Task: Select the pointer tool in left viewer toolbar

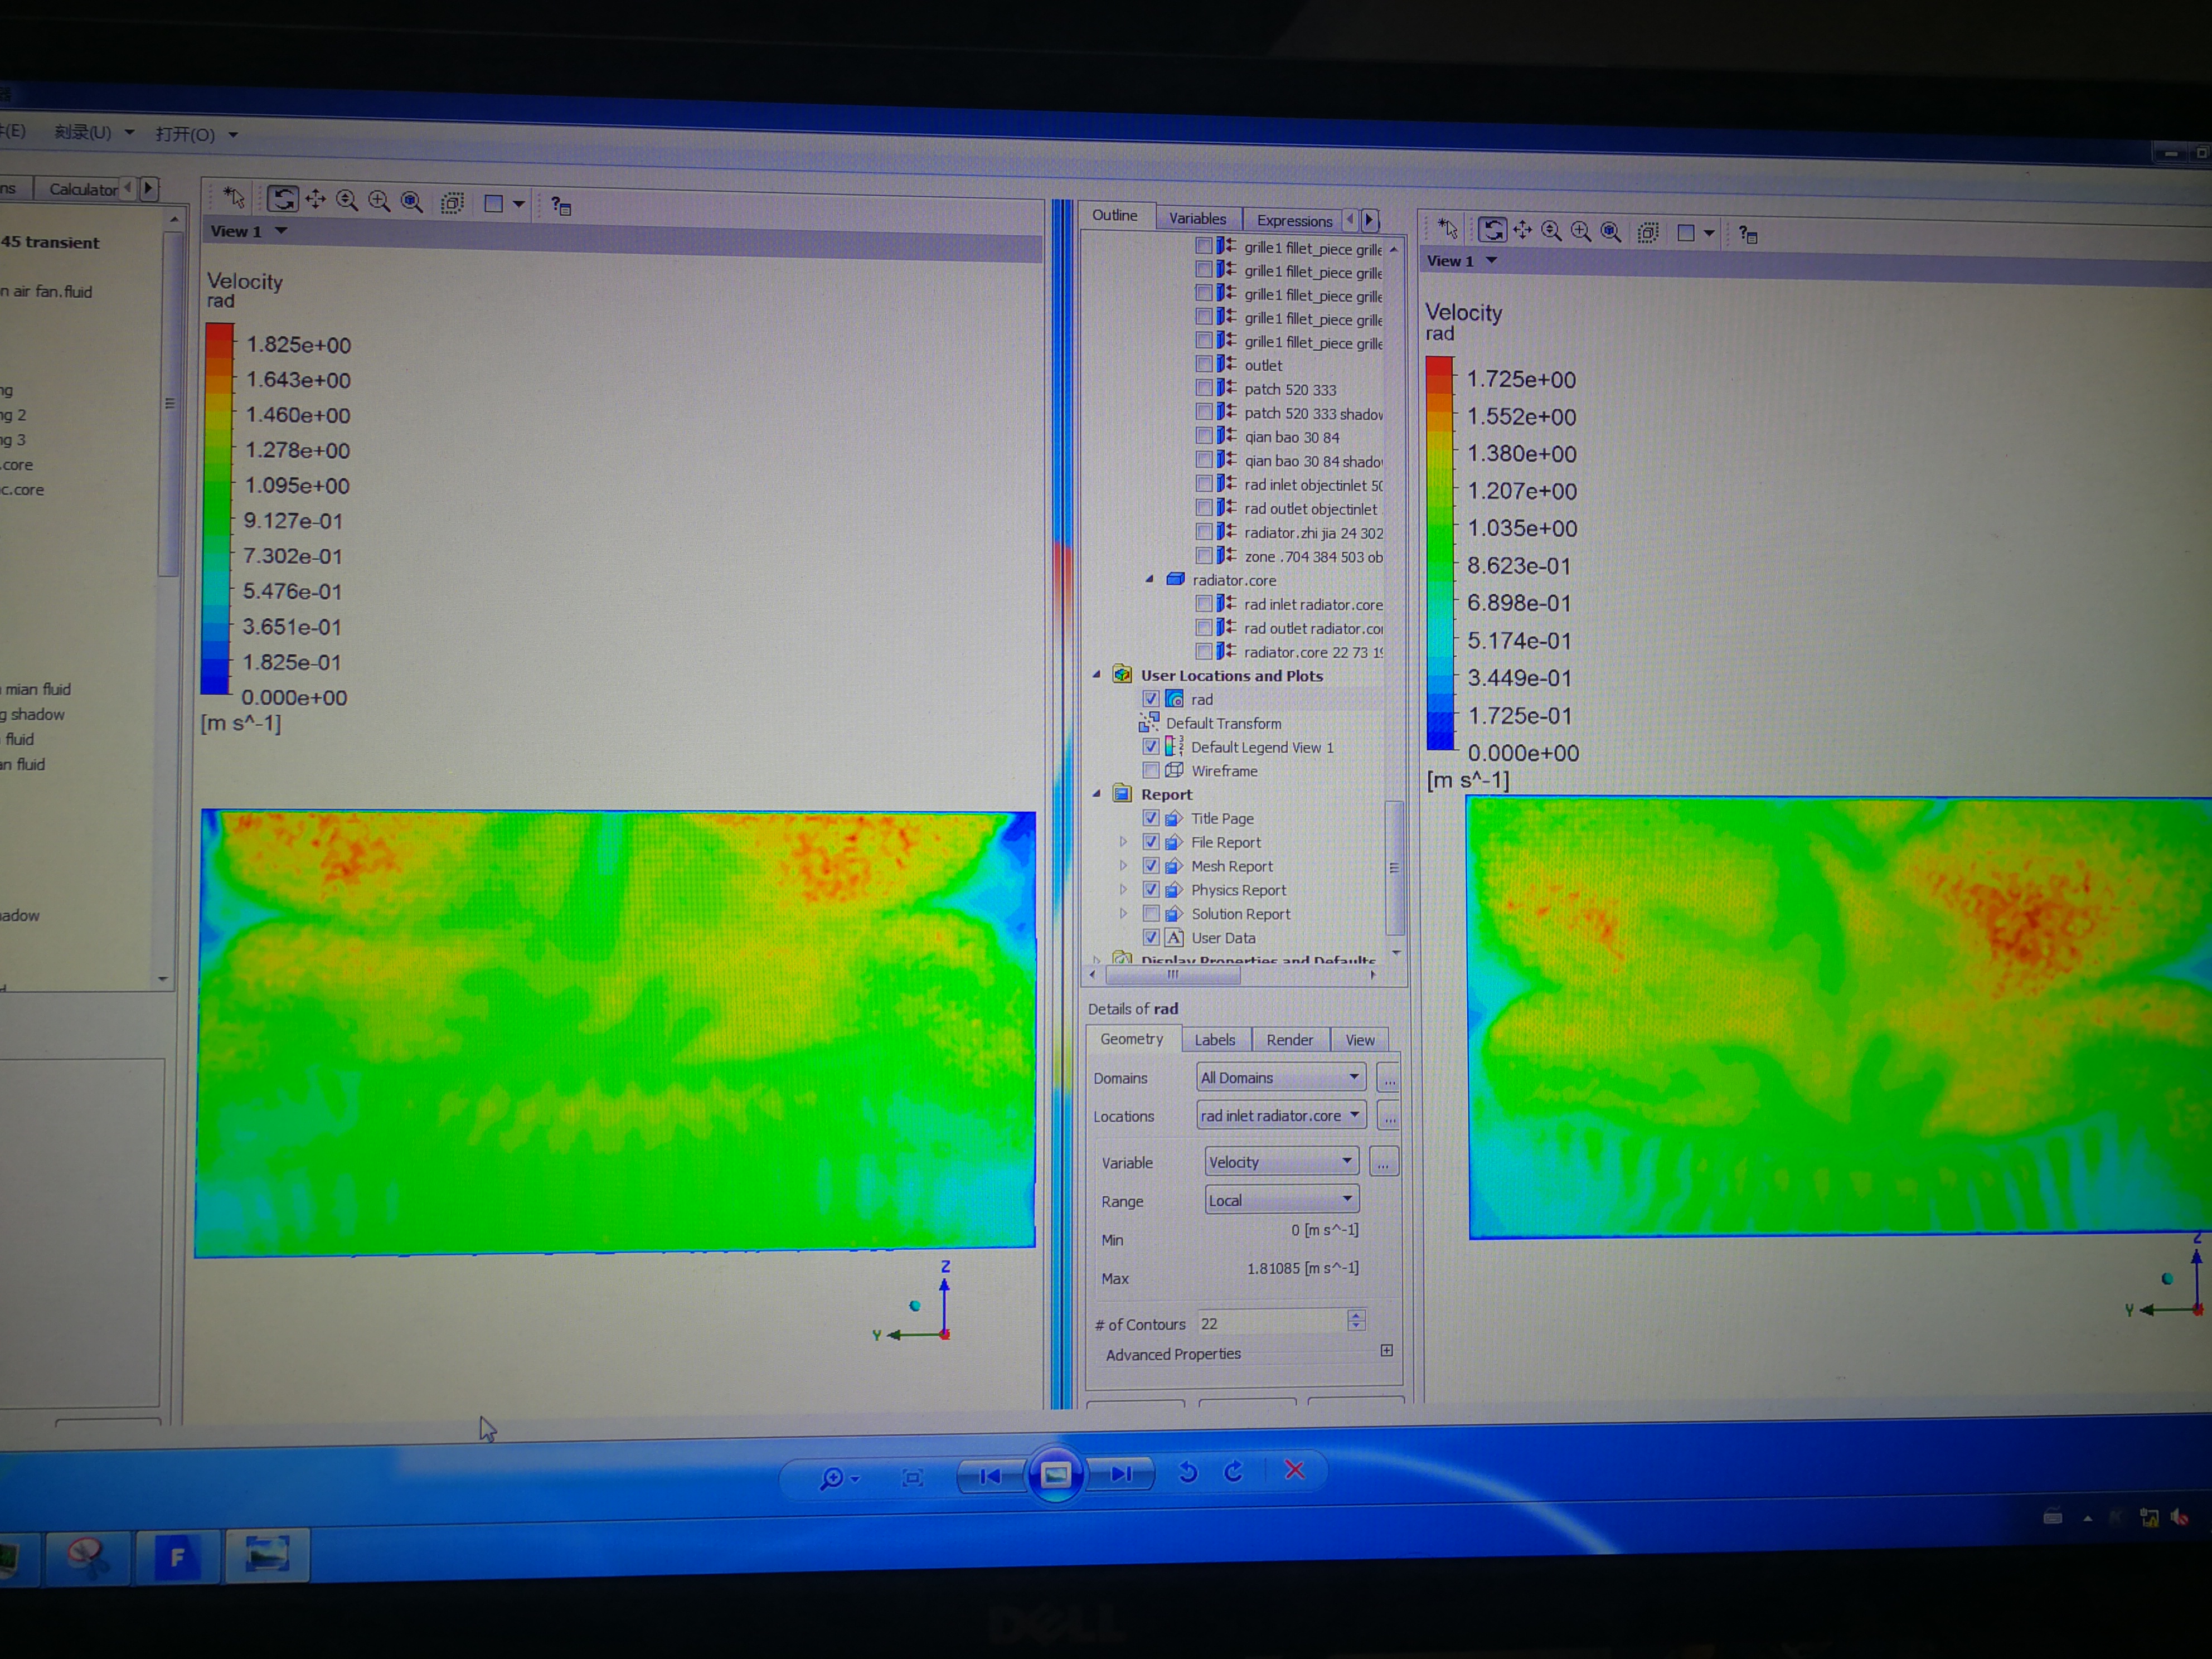Action: tap(234, 197)
